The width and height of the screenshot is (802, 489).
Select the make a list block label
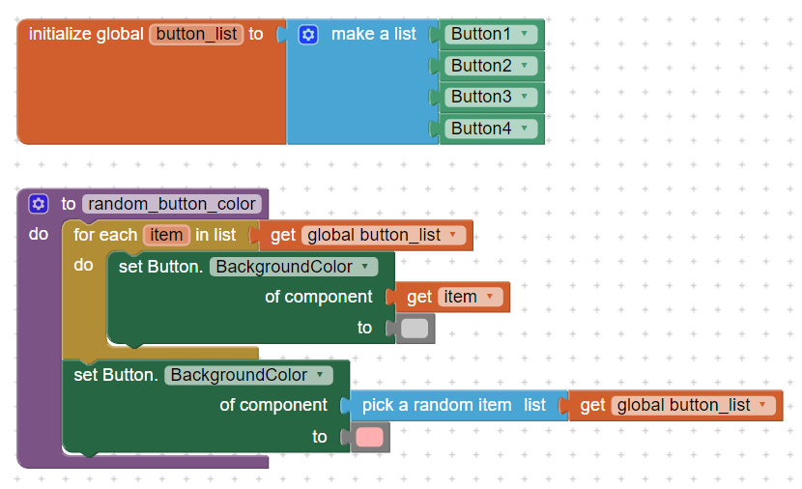373,34
